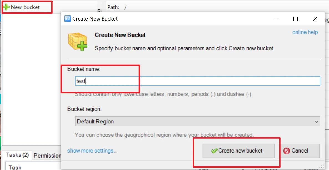Click the S3 icon in dialog title bar
Viewport: 329px width, 170px height.
click(x=67, y=19)
